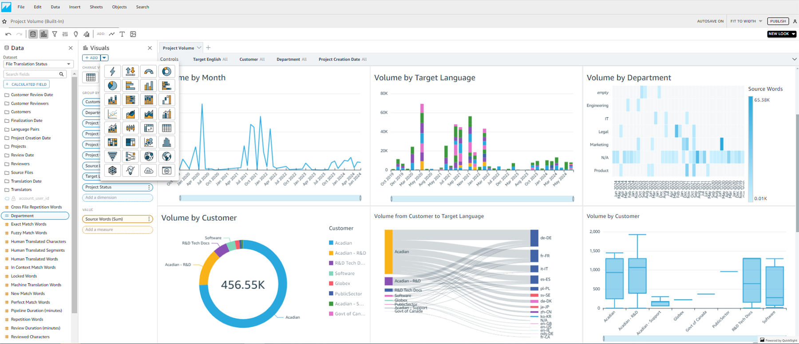Toggle the Visuals pane toolbar button

click(x=44, y=34)
